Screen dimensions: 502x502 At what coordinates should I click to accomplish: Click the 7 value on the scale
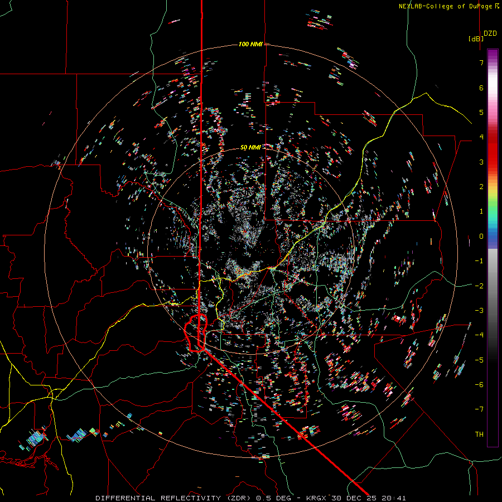point(481,62)
